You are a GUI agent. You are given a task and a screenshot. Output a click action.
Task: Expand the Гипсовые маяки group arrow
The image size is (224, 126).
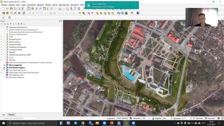click(x=1, y=50)
